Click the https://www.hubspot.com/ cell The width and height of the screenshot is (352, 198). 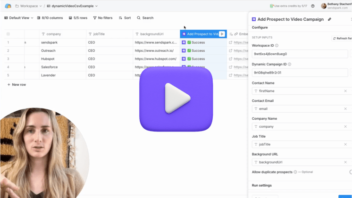click(157, 59)
